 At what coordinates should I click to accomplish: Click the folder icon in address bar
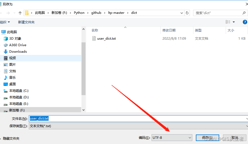tap(27, 13)
